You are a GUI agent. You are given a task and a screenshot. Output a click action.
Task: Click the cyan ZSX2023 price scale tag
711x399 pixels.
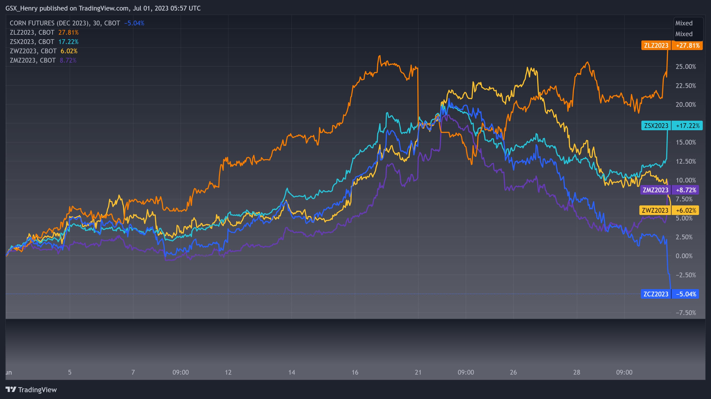tap(656, 126)
